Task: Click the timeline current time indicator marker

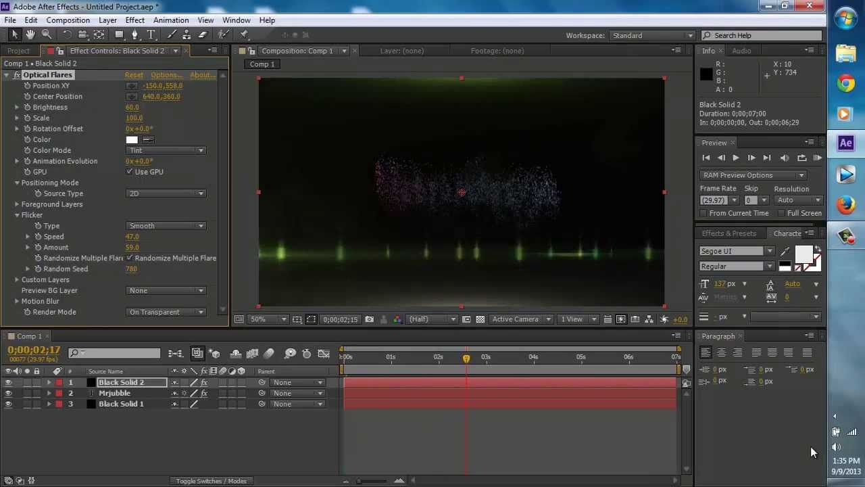Action: [466, 358]
